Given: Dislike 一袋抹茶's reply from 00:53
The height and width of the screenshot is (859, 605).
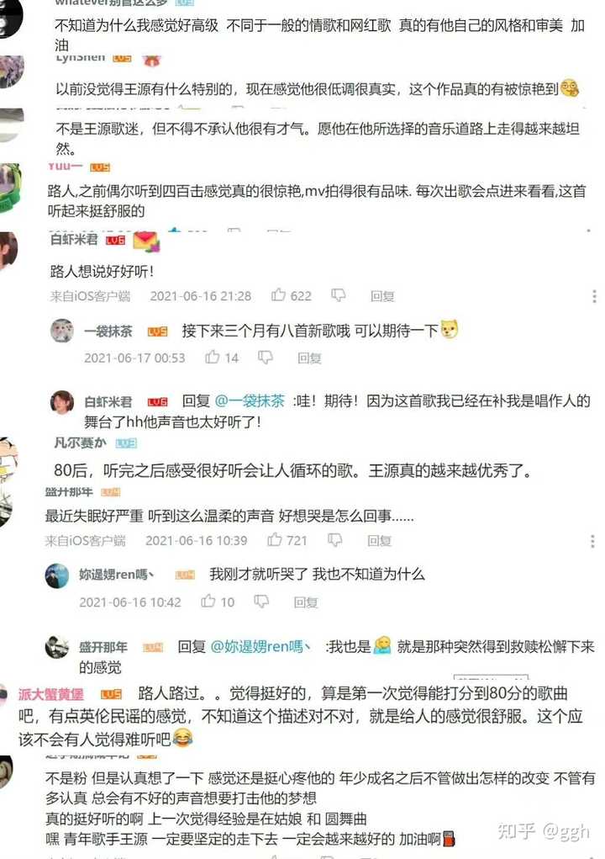Looking at the screenshot, I should tap(266, 358).
